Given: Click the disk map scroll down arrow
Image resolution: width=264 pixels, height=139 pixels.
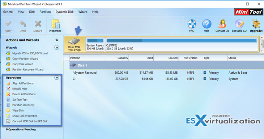Looking at the screenshot, I should click(262, 51).
